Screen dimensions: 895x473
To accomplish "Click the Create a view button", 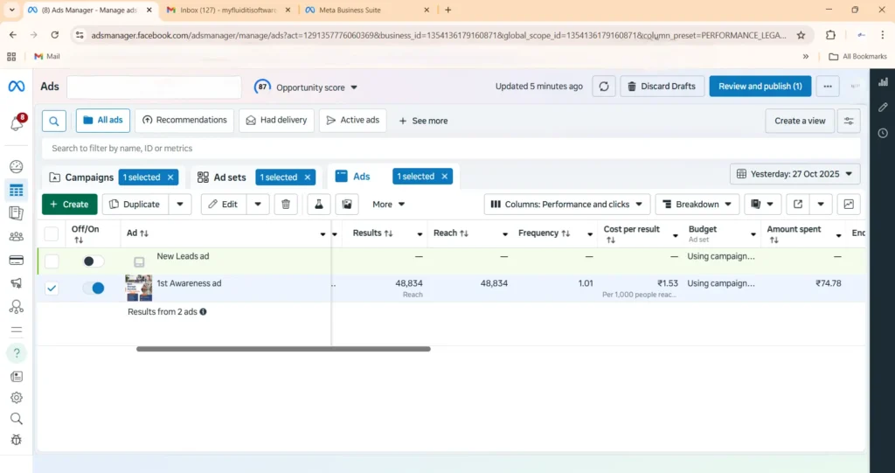I will pyautogui.click(x=800, y=121).
